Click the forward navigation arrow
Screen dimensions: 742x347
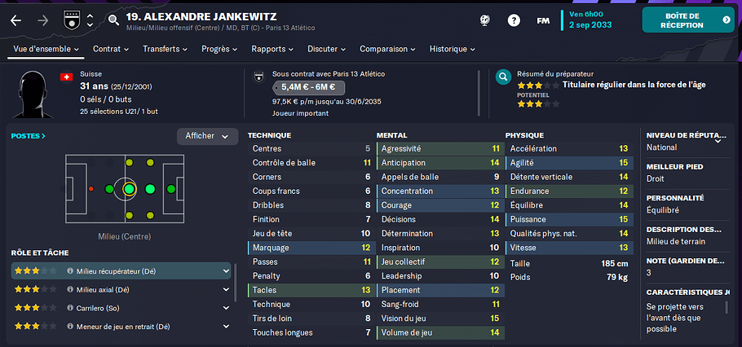point(42,21)
